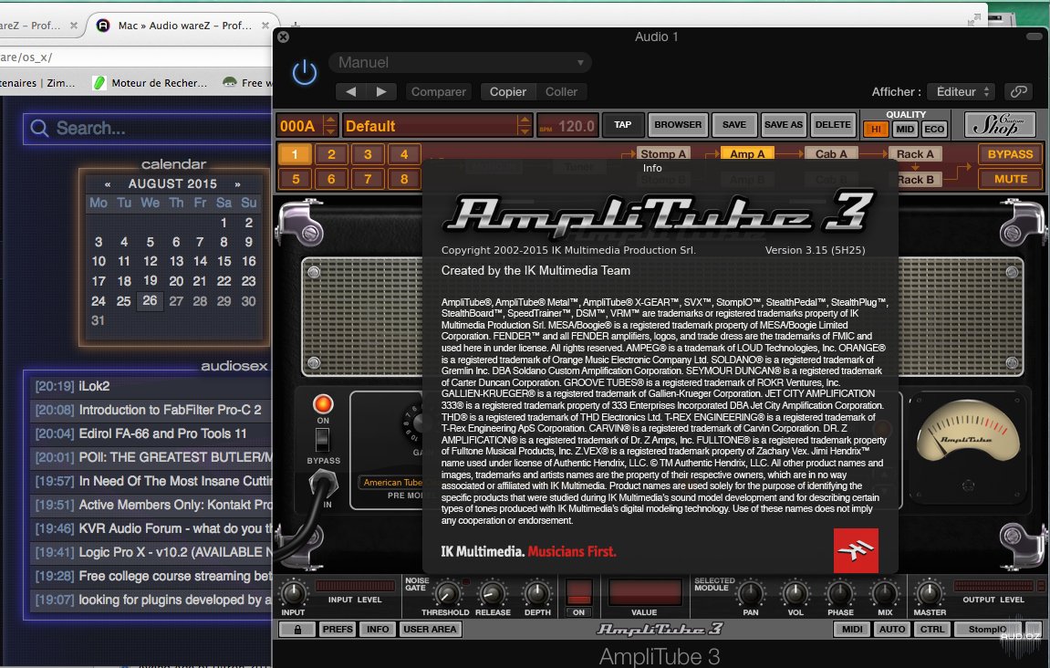Open the PREFS panel

338,629
